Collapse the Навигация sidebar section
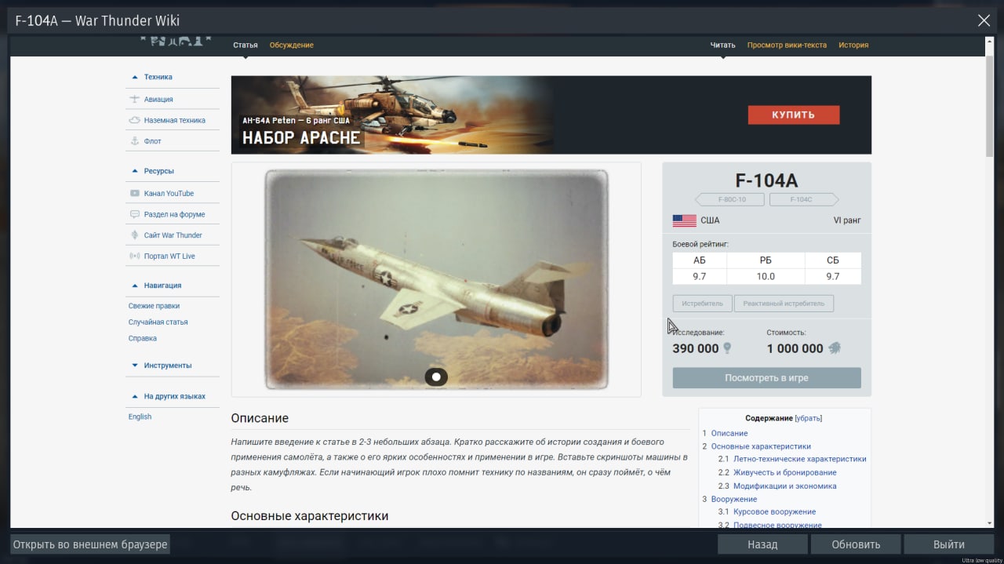 point(135,286)
